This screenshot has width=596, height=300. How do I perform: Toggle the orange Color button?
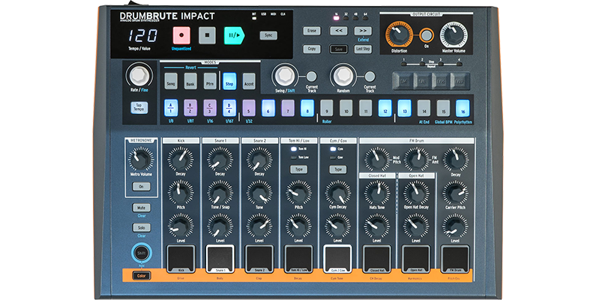point(142,276)
